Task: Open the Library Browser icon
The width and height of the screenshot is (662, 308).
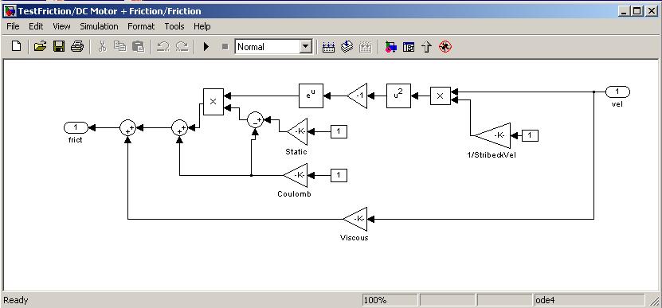Action: point(390,47)
